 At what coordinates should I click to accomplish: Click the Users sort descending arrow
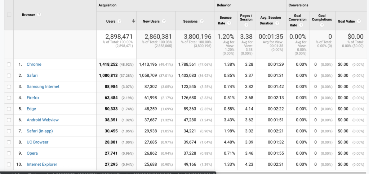pyautogui.click(x=133, y=22)
